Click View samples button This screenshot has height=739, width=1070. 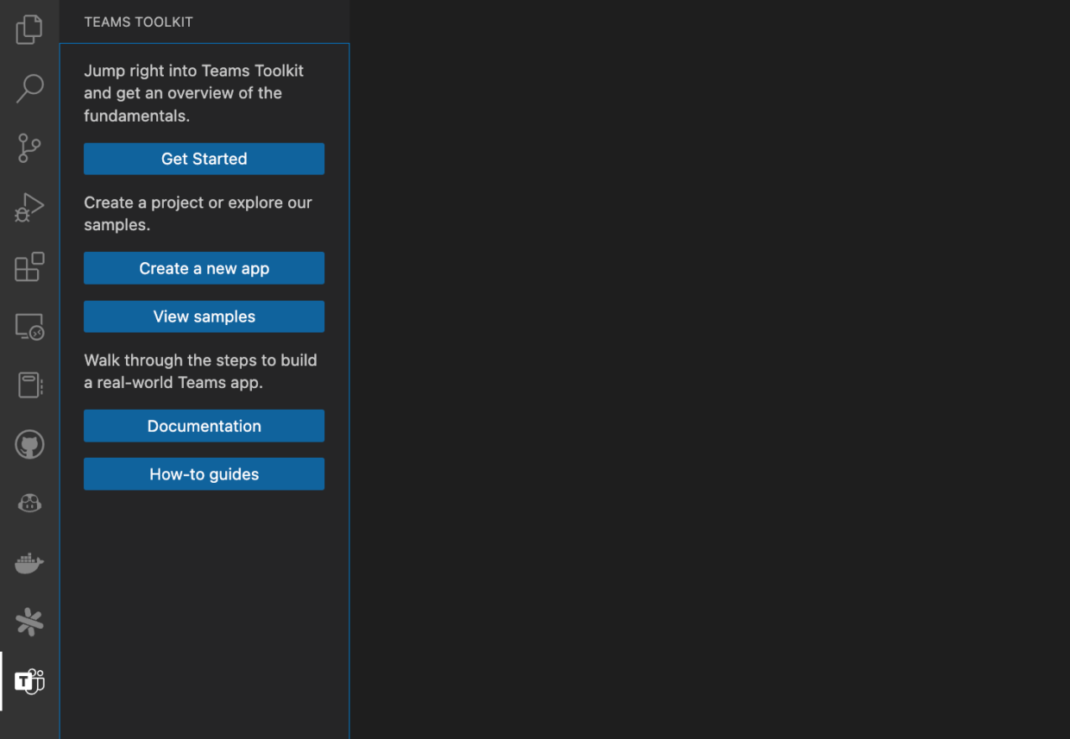click(204, 316)
